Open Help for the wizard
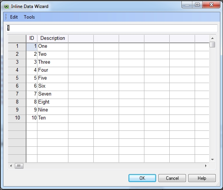This screenshot has width=223, height=190. pos(202,178)
